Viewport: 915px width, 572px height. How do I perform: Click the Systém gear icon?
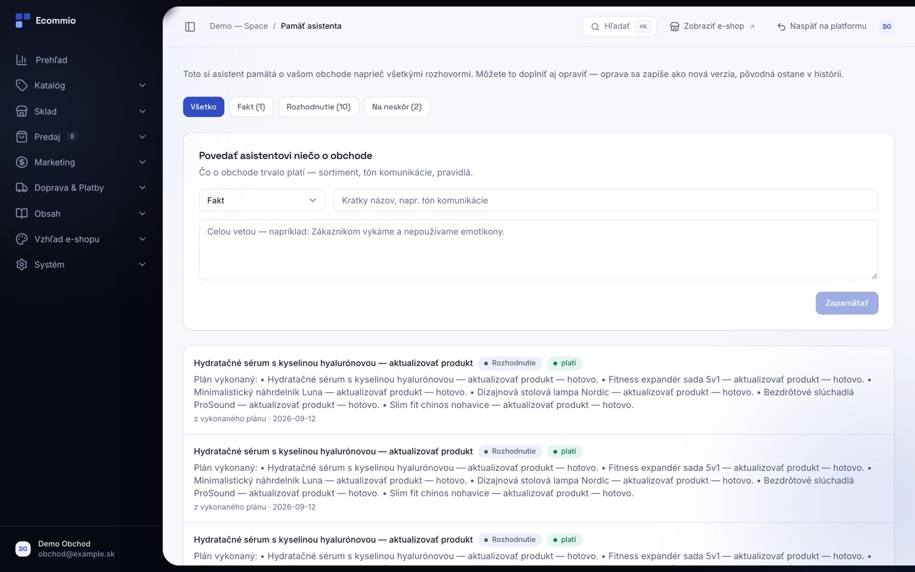click(x=22, y=264)
